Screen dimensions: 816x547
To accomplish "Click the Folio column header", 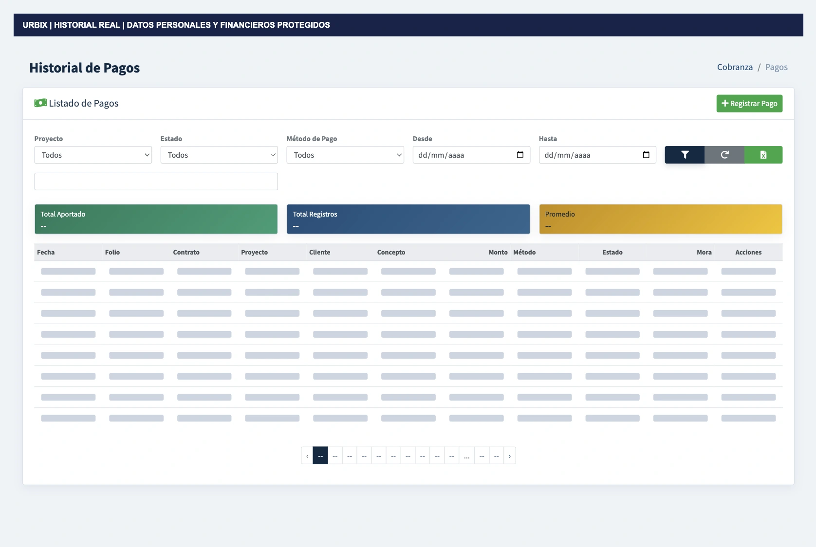I will (112, 252).
